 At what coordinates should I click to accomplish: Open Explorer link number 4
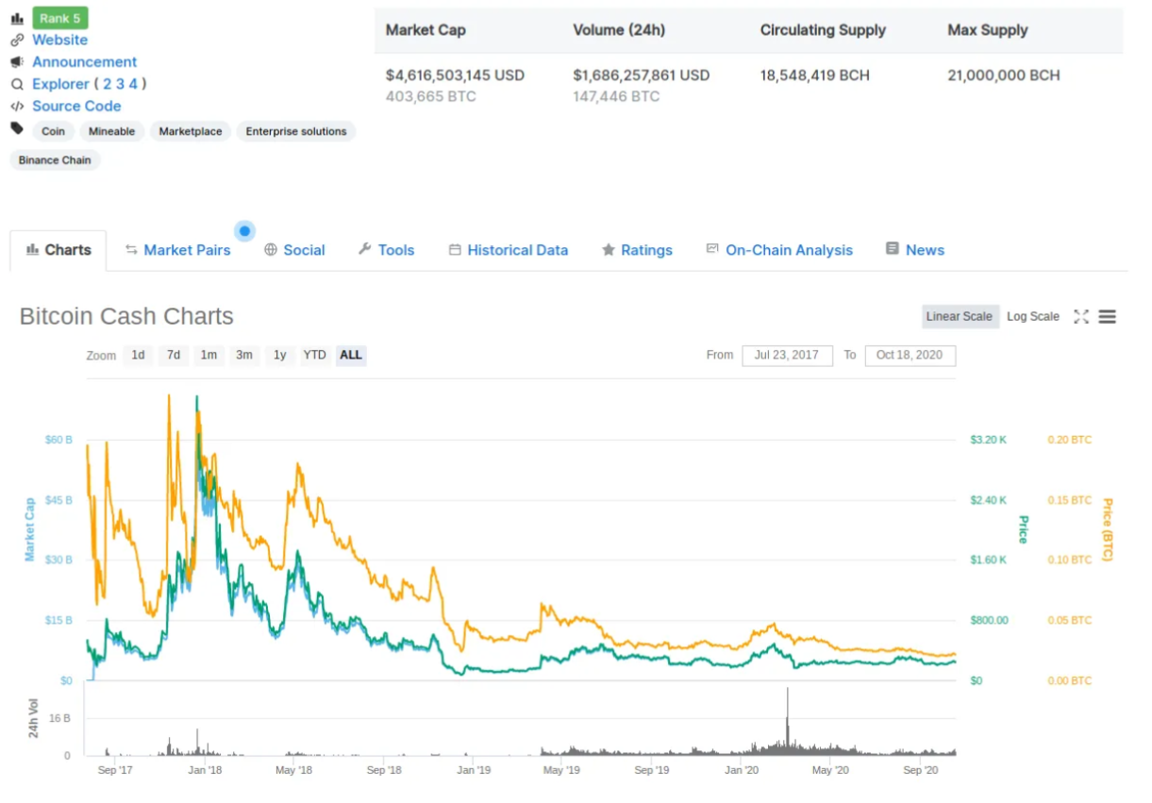[133, 84]
